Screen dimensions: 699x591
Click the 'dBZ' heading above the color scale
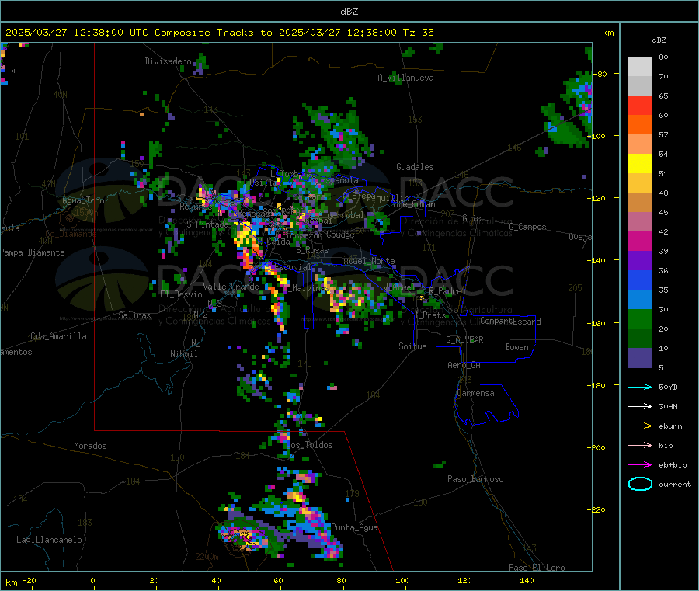click(659, 40)
